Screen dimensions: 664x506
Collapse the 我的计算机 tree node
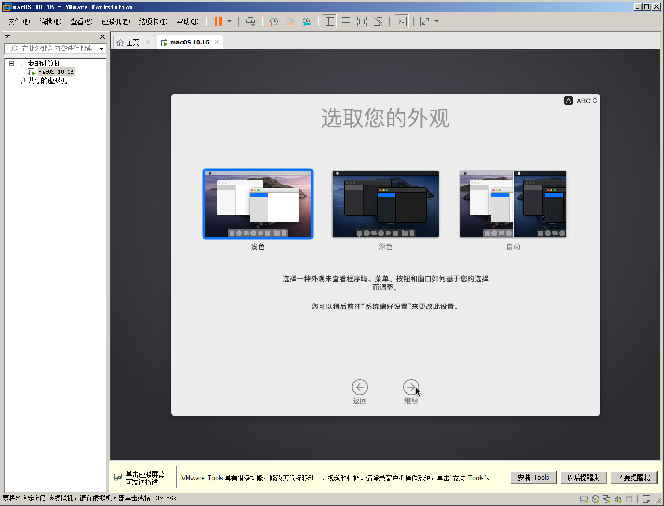(11, 63)
